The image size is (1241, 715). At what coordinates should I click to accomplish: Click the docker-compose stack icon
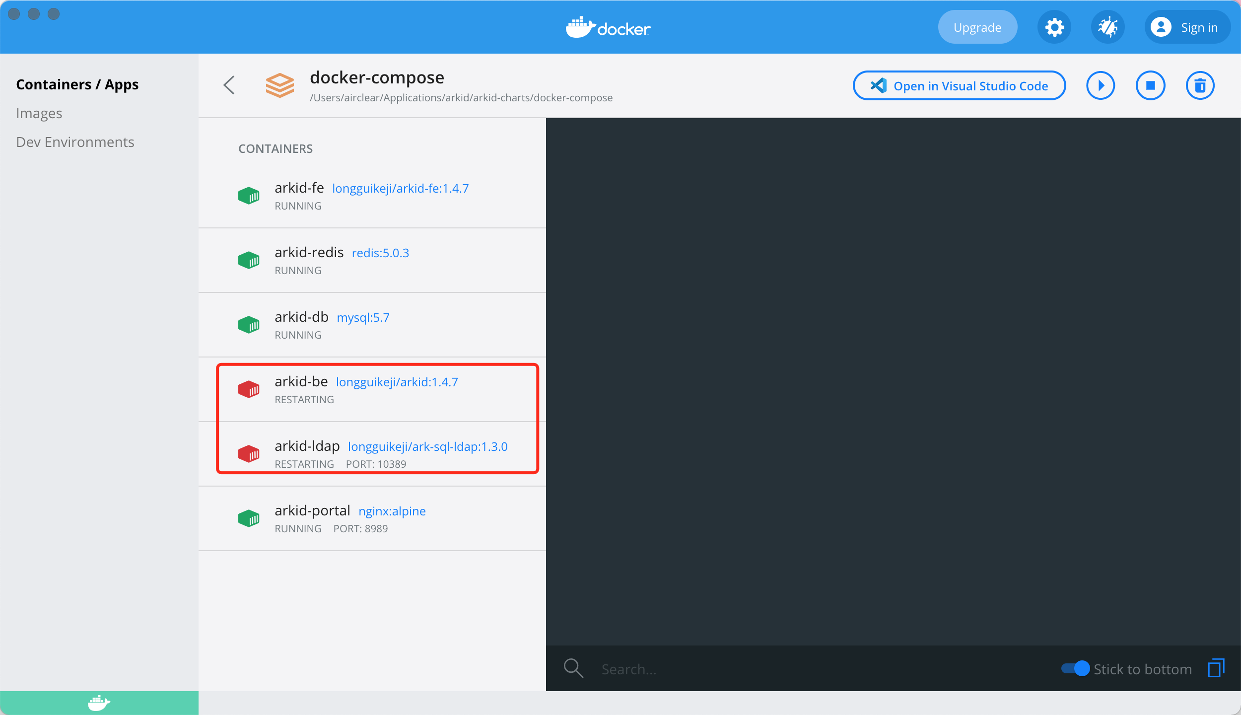pos(280,85)
